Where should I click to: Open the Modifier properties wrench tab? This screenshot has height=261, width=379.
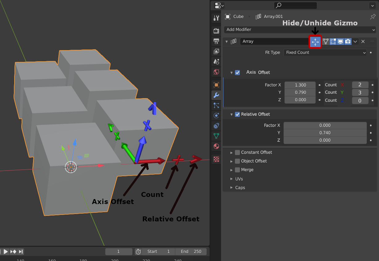(216, 95)
